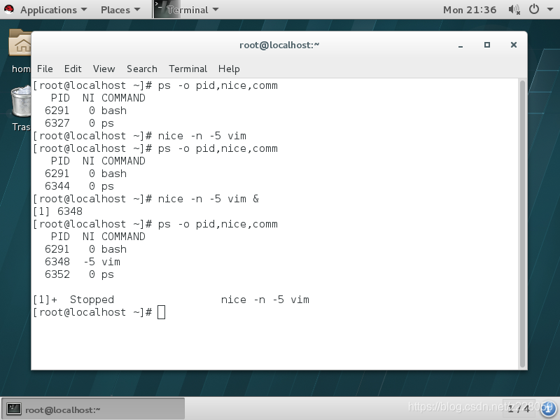
Task: Maximize the terminal window
Action: tap(487, 45)
